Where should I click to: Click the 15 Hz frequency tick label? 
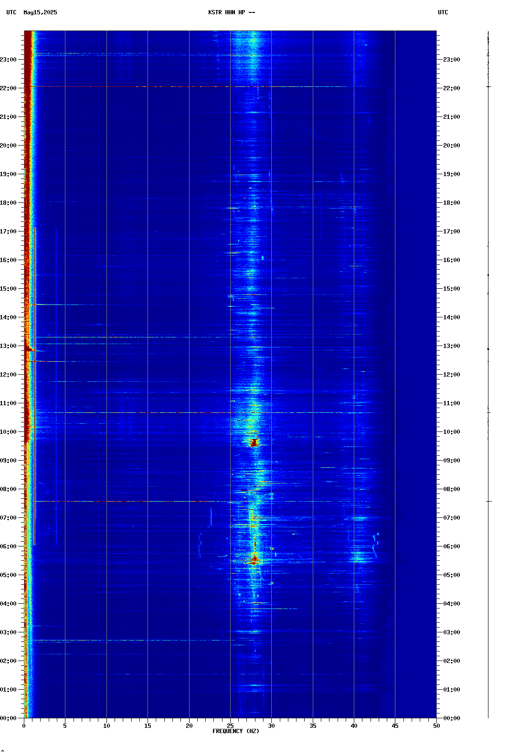148,726
